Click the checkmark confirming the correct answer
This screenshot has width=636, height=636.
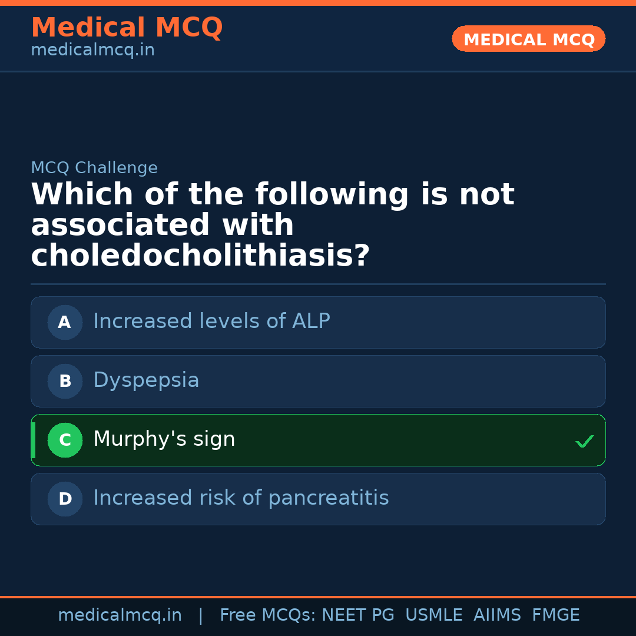tap(584, 440)
